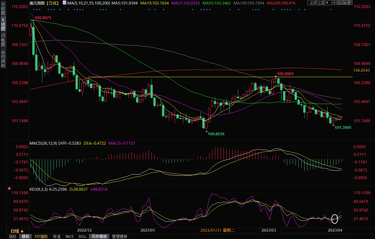The height and width of the screenshot is (239, 375).
Task: Switch to 闪电图 side tab
Action: coord(3,40)
